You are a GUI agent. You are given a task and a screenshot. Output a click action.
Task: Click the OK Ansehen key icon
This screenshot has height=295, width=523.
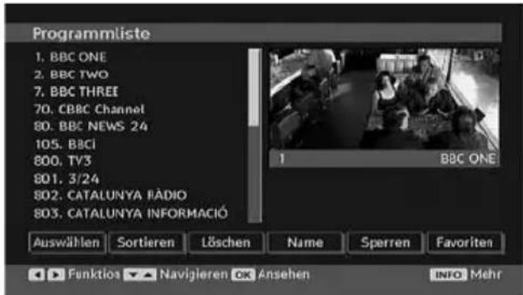pyautogui.click(x=244, y=275)
